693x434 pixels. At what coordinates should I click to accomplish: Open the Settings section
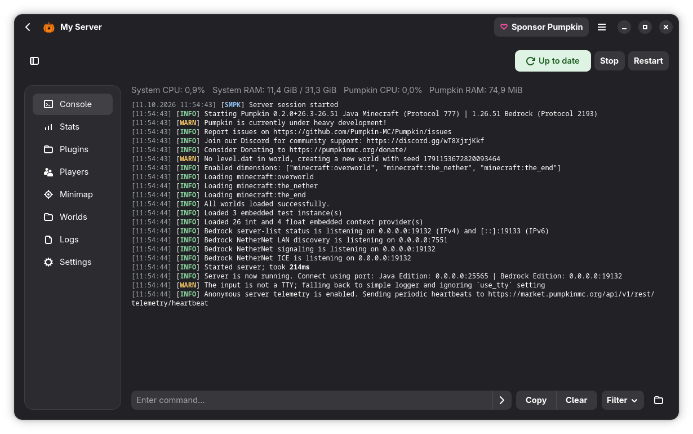73,262
